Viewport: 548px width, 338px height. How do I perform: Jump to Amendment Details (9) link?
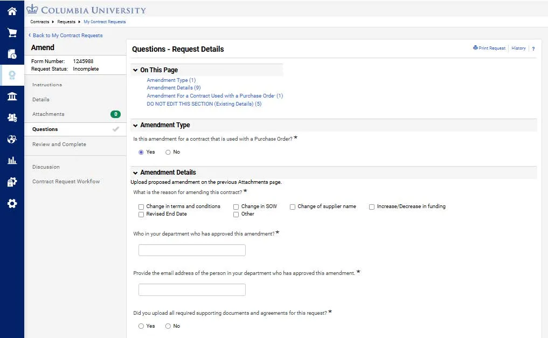point(174,88)
